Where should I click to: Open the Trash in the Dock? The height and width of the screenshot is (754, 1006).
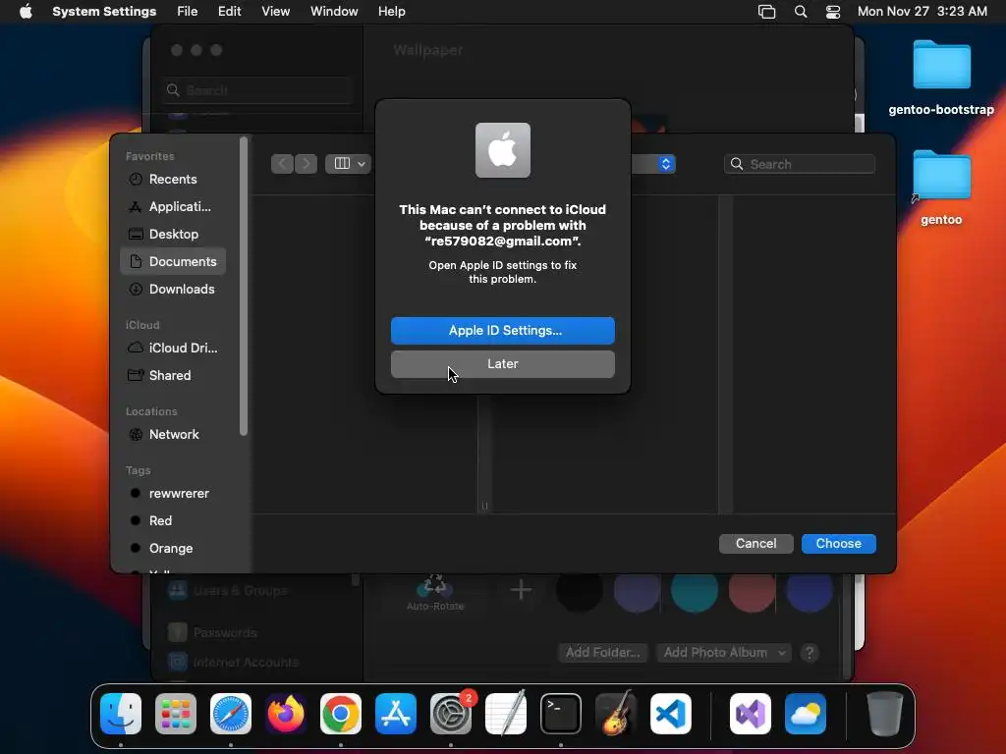point(885,714)
